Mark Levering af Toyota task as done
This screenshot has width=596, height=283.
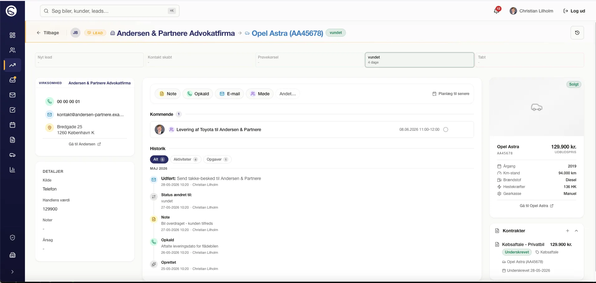446,130
